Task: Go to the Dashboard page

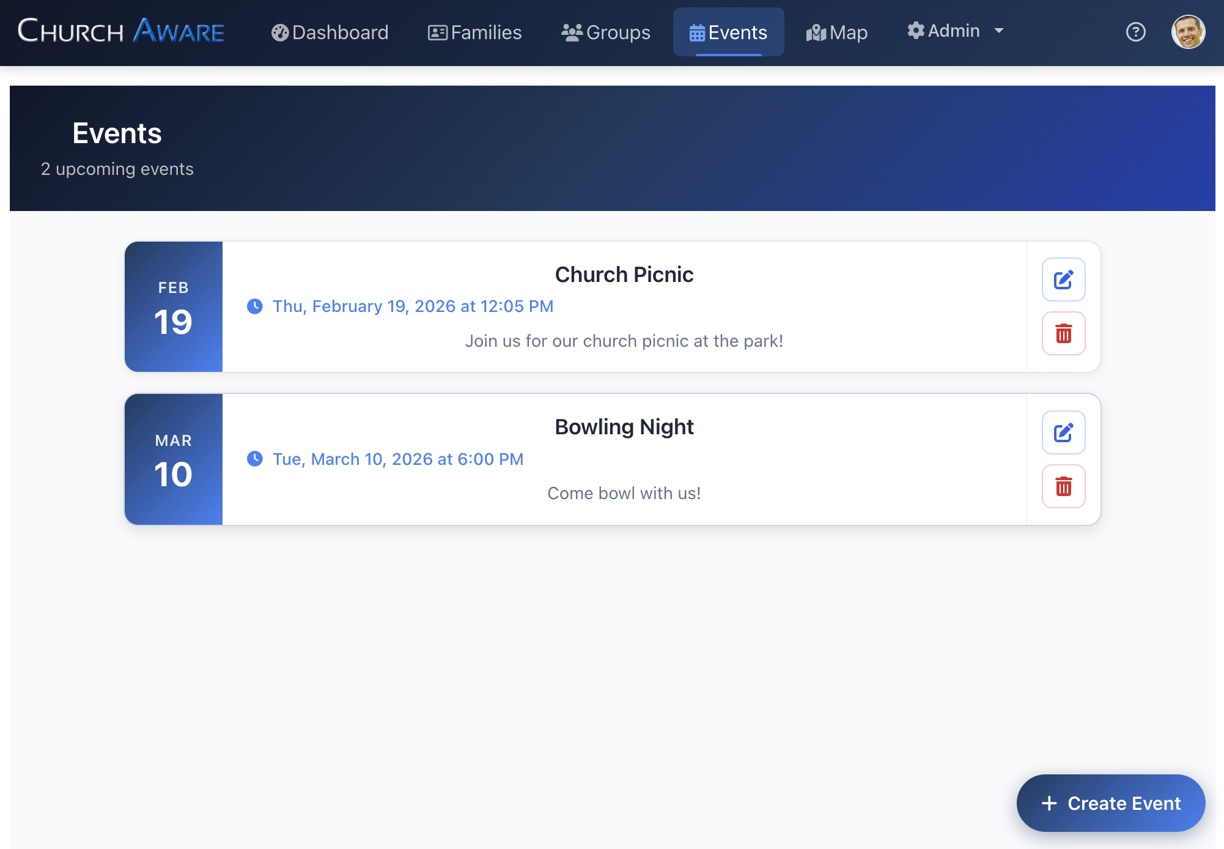Action: click(x=330, y=32)
